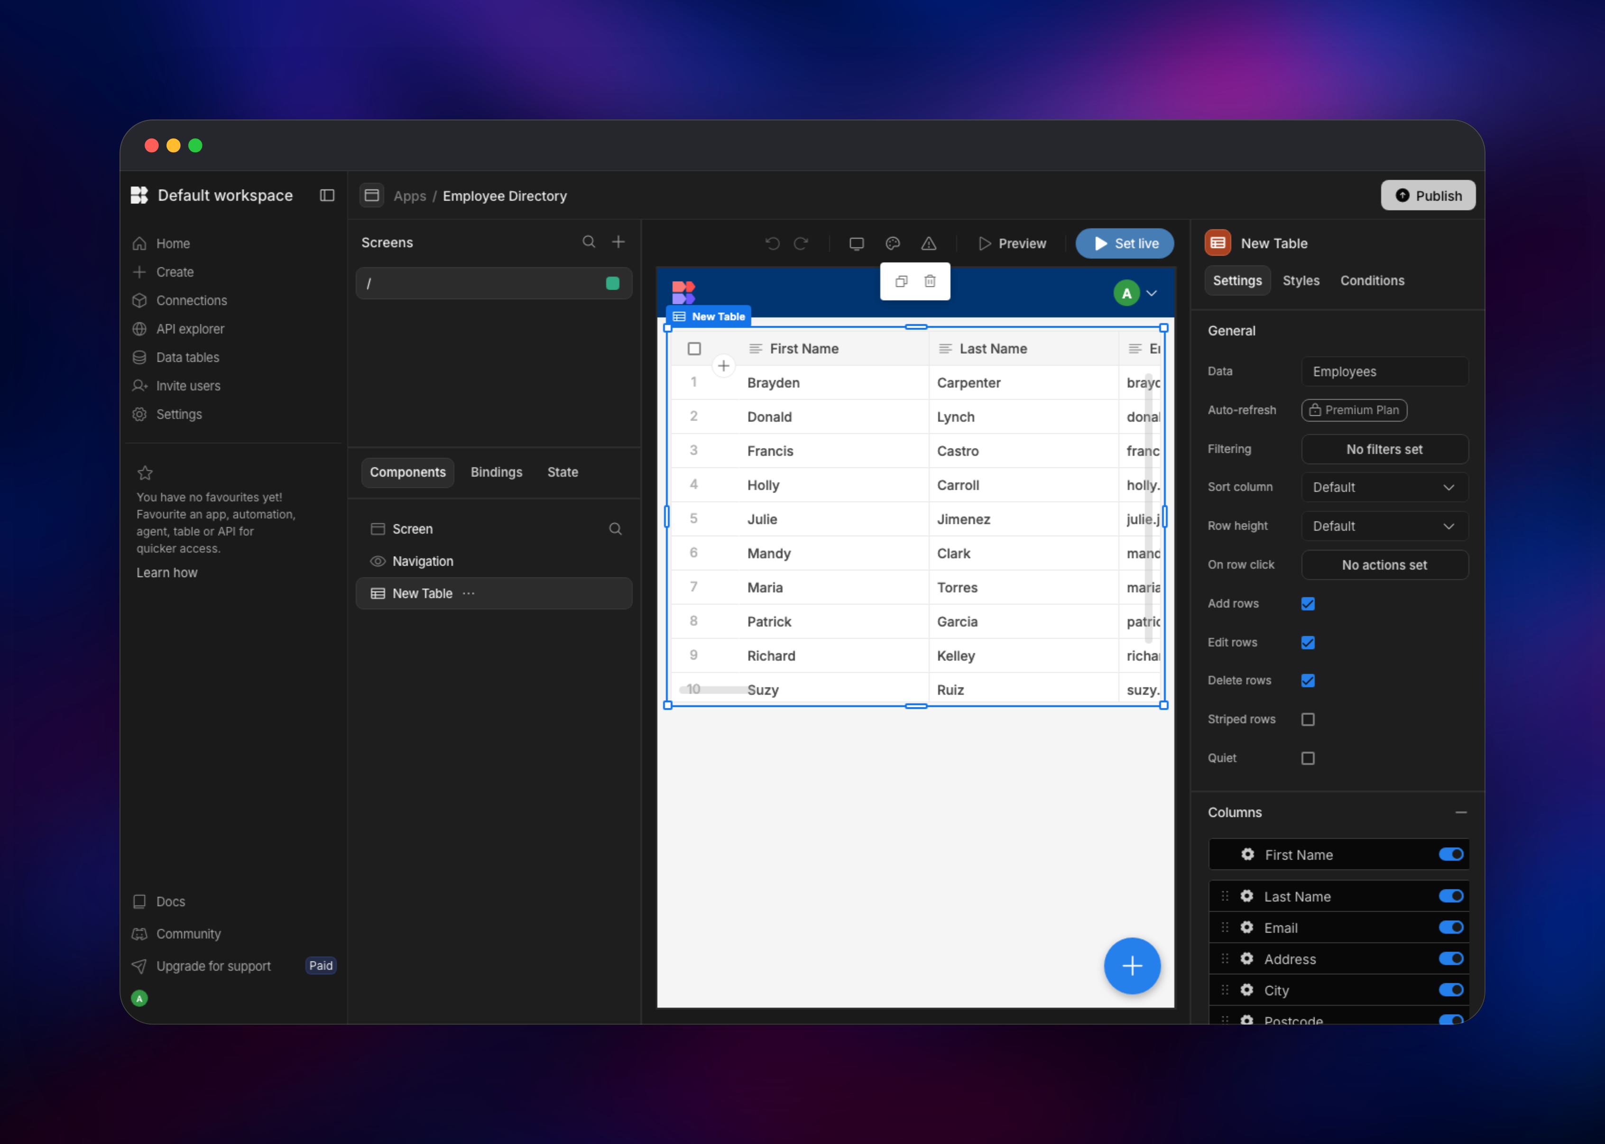This screenshot has height=1144, width=1605.
Task: Toggle Last Name column visibility switch
Action: click(1451, 896)
